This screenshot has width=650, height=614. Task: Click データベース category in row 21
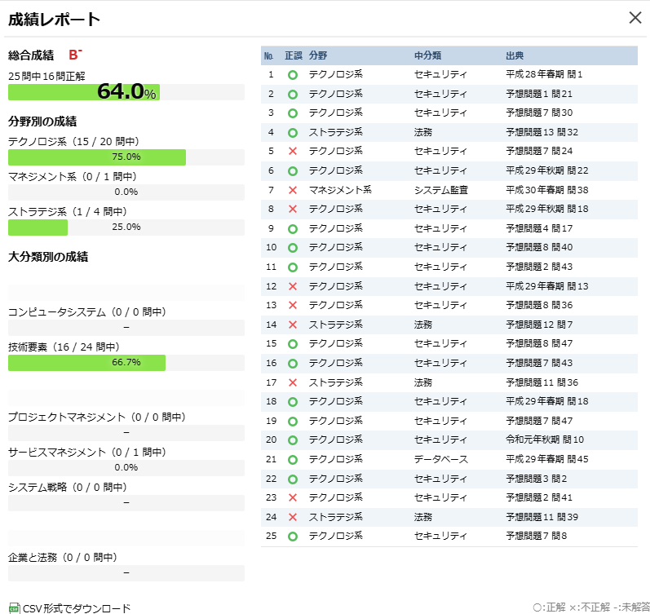coord(441,459)
